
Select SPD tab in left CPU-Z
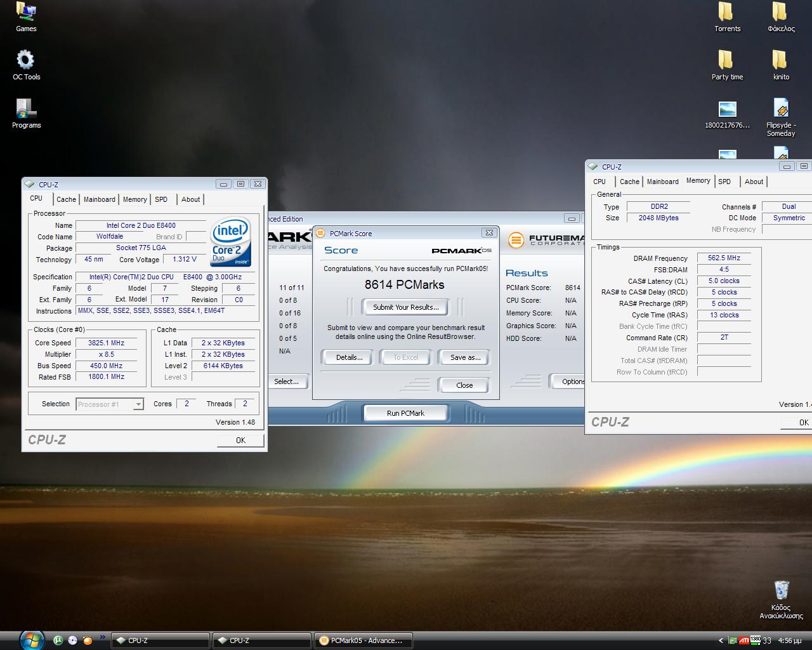point(161,199)
